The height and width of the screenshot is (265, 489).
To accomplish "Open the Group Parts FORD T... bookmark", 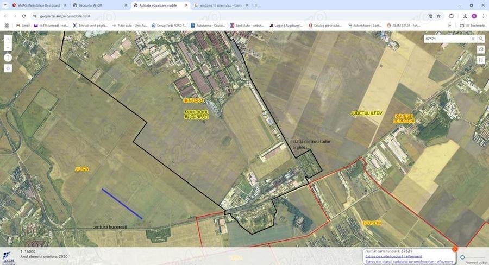I will [169, 26].
